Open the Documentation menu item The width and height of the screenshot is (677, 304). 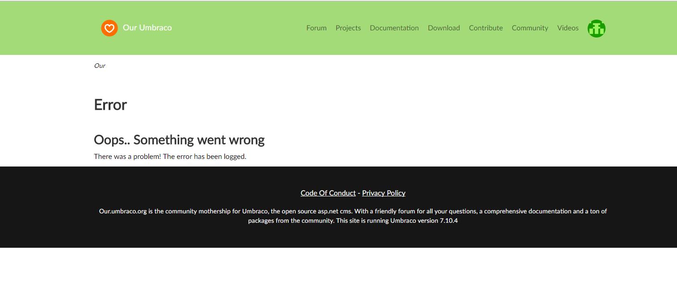click(x=394, y=28)
